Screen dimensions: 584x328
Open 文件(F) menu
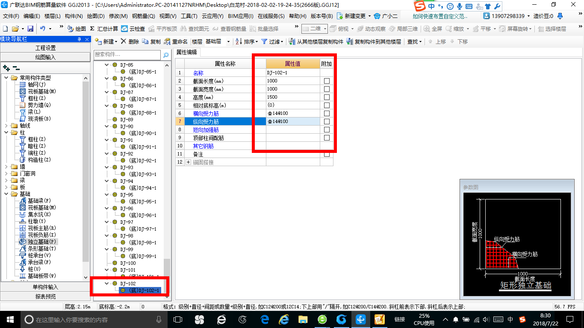11,16
